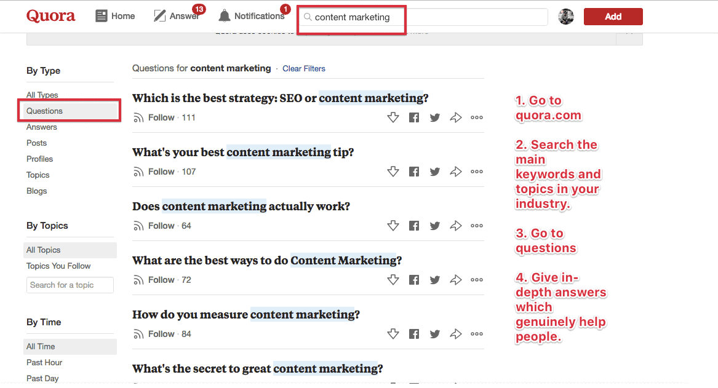This screenshot has width=718, height=388.
Task: Open 'What's the secret to great content marketing?'
Action: [x=258, y=368]
